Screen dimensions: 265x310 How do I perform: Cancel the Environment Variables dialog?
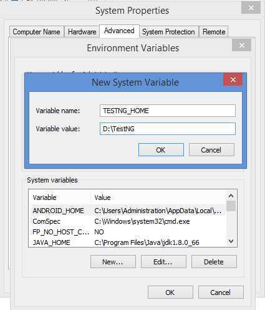pyautogui.click(x=221, y=292)
